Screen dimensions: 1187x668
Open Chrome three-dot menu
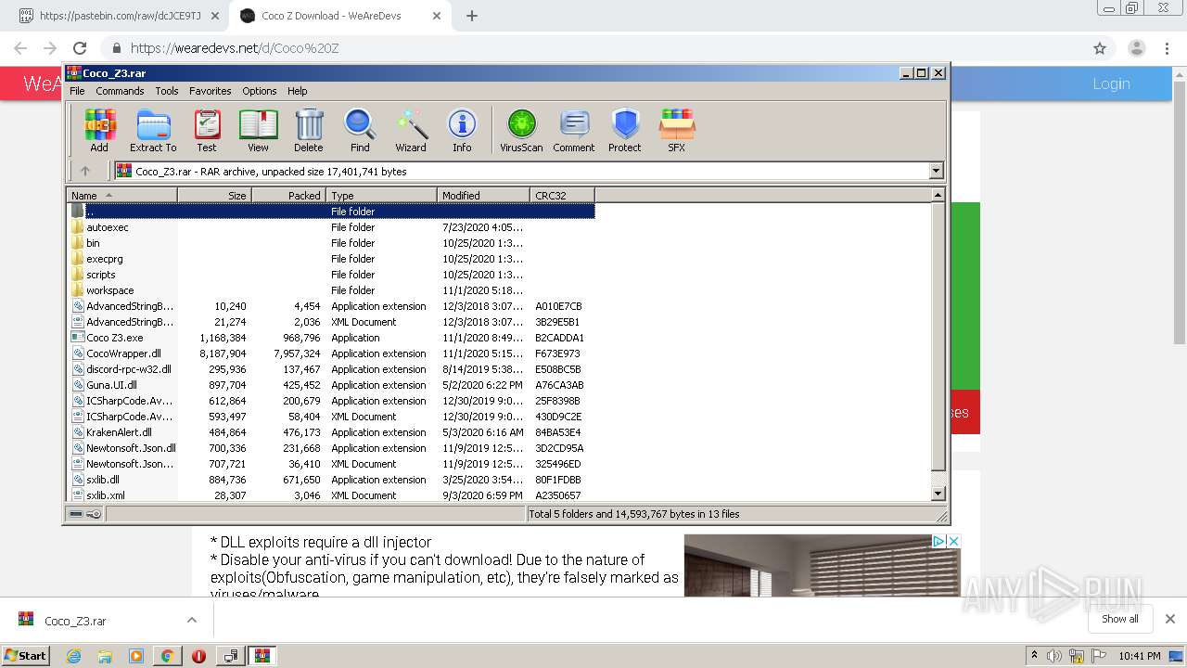point(1168,48)
